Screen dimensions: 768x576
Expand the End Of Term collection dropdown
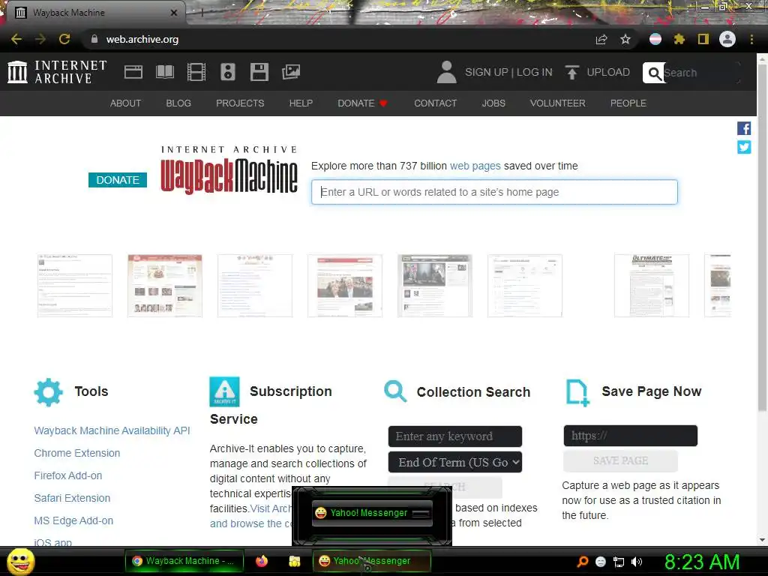point(455,462)
